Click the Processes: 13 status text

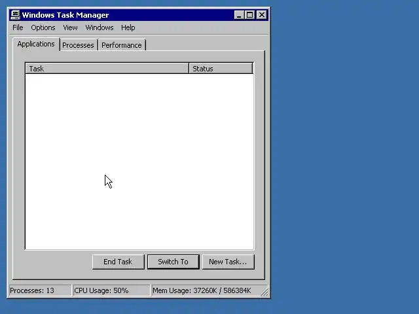(32, 290)
